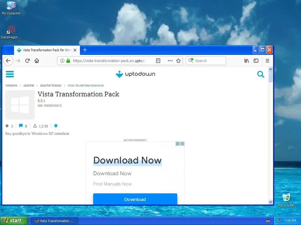301x225 pixels.
Task: Click Find Manuals Now ad text
Action: (113, 184)
